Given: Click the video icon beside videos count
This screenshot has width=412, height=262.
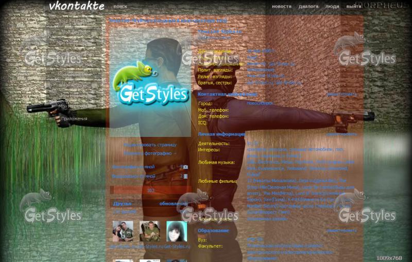Looking at the screenshot, I should pyautogui.click(x=185, y=177).
